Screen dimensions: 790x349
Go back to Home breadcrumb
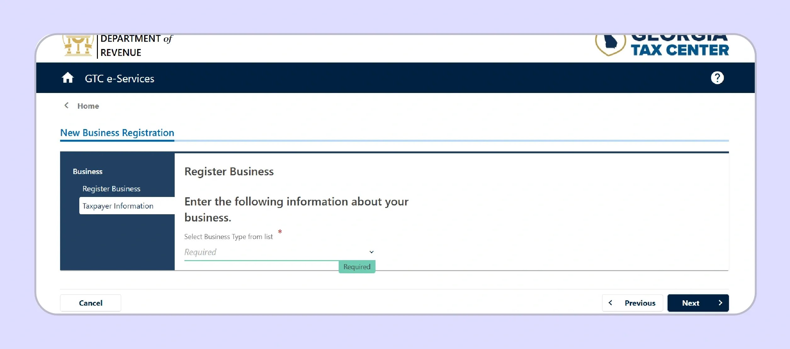88,106
